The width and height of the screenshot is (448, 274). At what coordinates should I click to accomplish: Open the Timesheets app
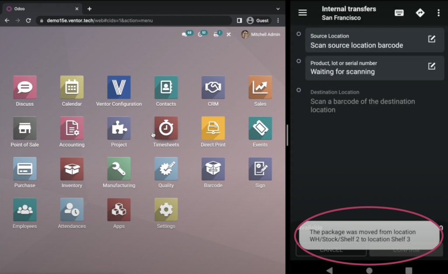pos(166,128)
